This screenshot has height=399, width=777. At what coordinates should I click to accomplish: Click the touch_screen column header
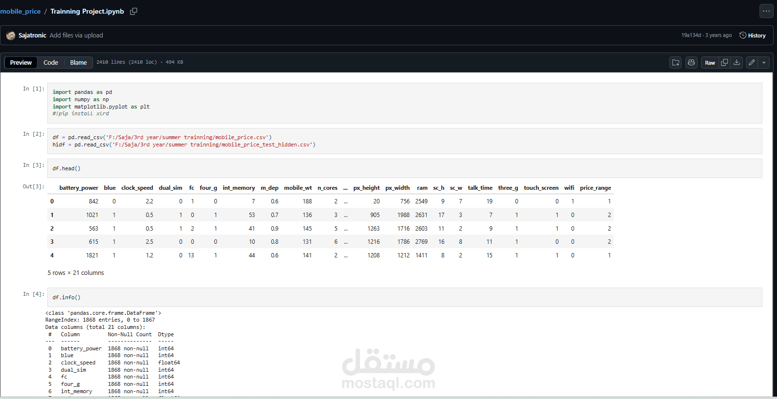click(541, 188)
